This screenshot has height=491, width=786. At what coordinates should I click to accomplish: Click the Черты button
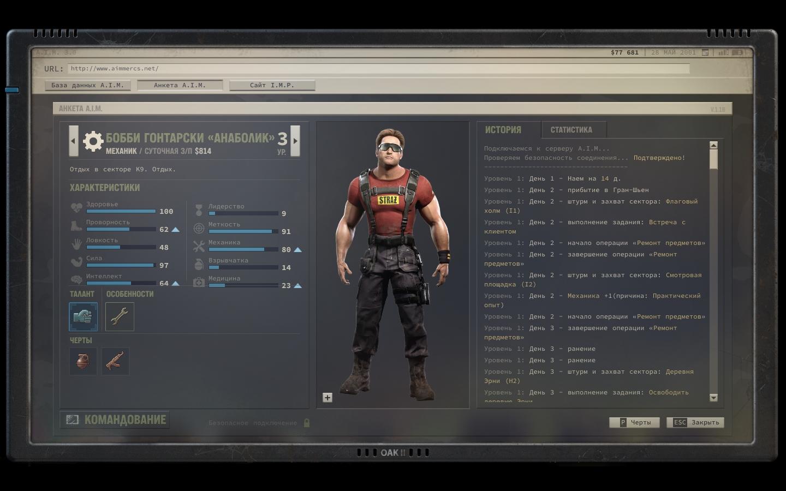tap(634, 422)
